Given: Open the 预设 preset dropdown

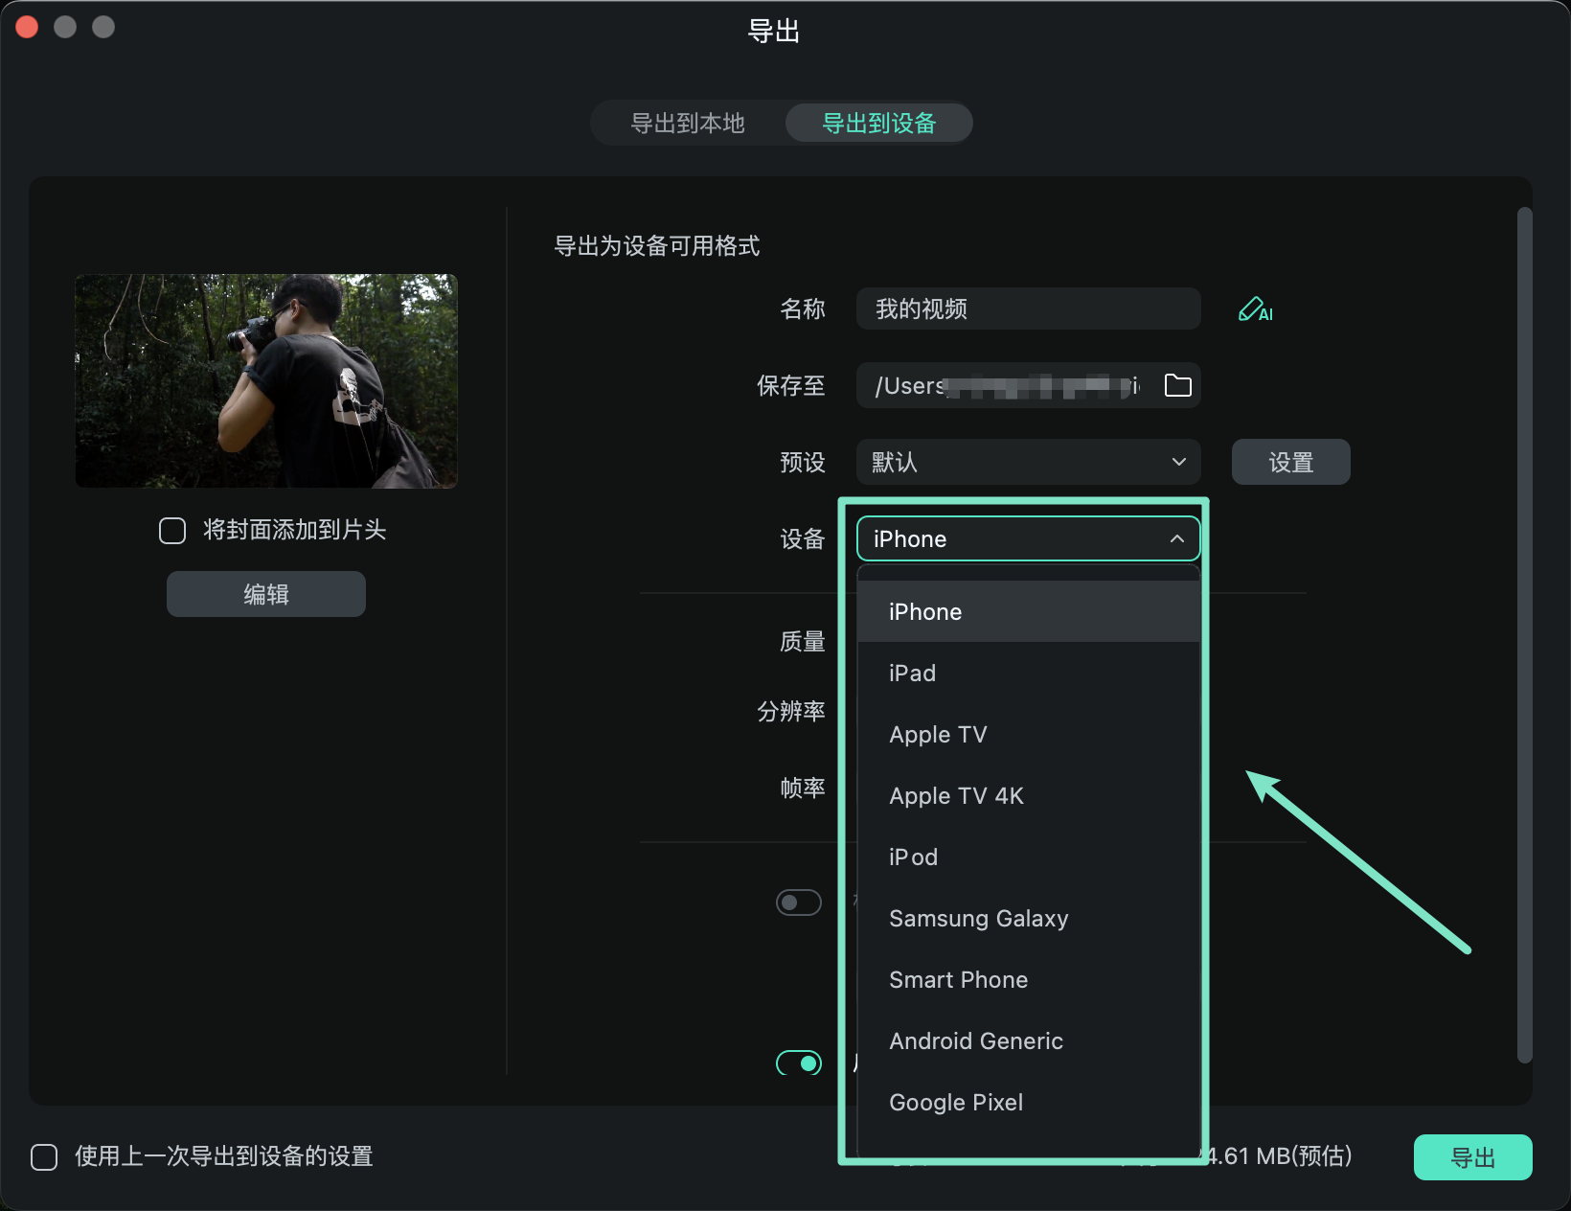Looking at the screenshot, I should 1027,462.
